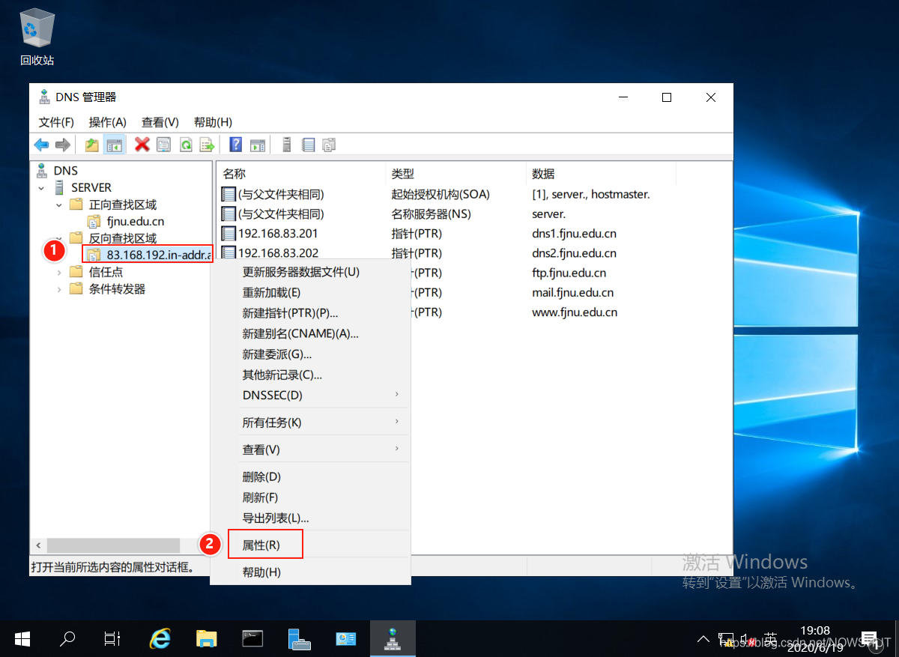Launch Internet Explorer from the taskbar
Screen dimensions: 899x657
coord(160,638)
